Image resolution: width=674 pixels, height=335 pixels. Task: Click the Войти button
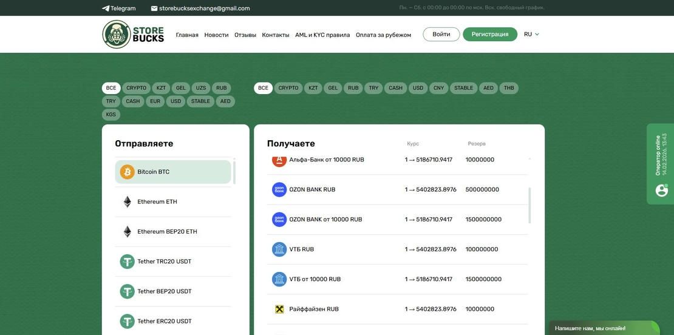[x=441, y=35]
